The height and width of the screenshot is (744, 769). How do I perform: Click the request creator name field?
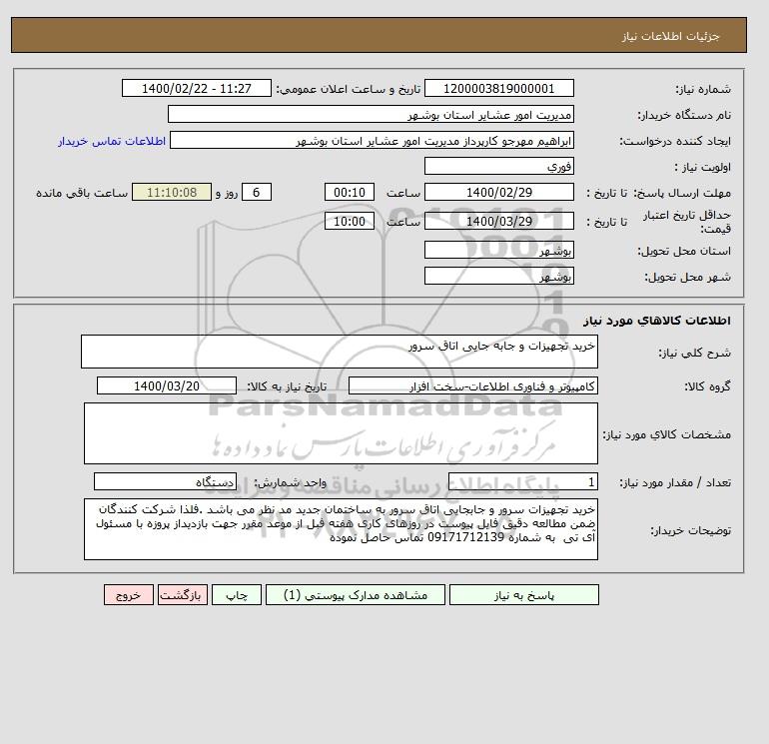tap(372, 140)
